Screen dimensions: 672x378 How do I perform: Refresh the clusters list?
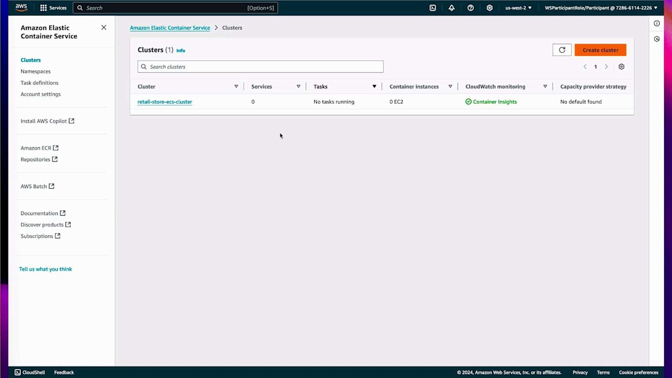[x=562, y=50]
